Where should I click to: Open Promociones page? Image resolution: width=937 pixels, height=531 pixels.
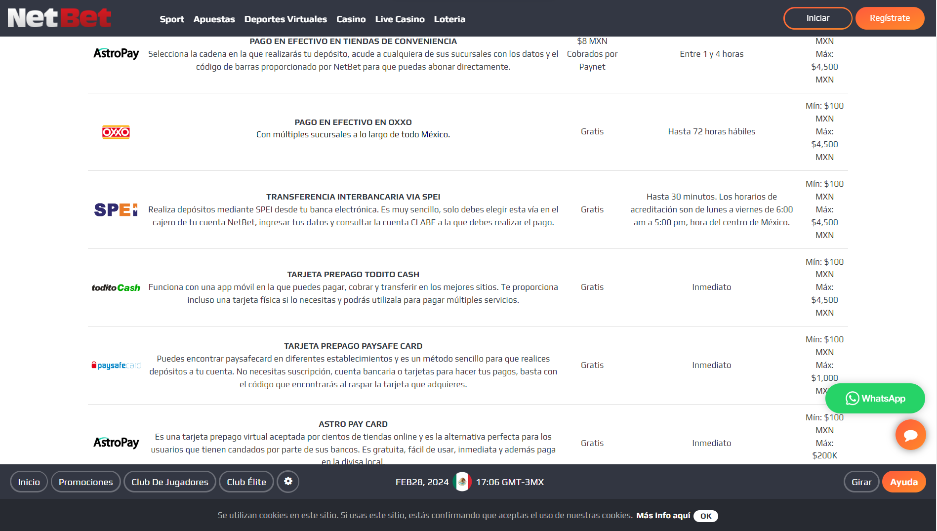coord(86,482)
